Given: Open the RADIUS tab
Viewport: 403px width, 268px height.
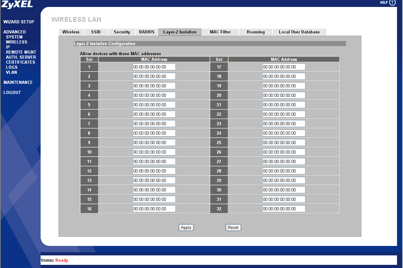Looking at the screenshot, I should click(147, 32).
